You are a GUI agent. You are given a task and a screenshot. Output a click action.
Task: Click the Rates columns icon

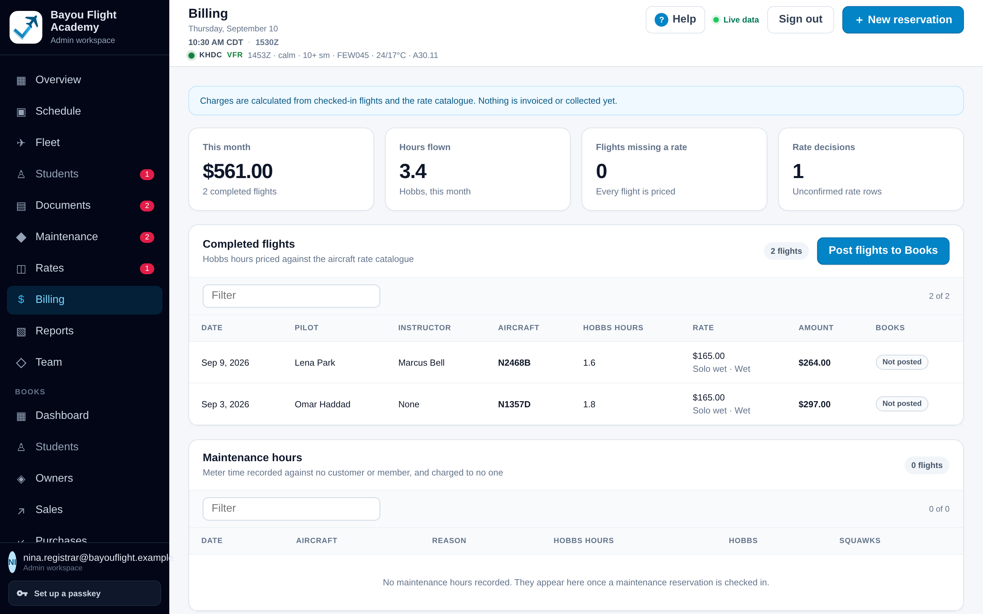pos(21,268)
